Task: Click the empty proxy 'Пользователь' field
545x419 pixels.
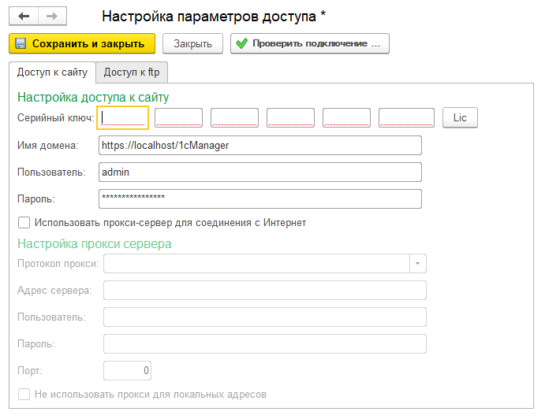Action: [265, 317]
